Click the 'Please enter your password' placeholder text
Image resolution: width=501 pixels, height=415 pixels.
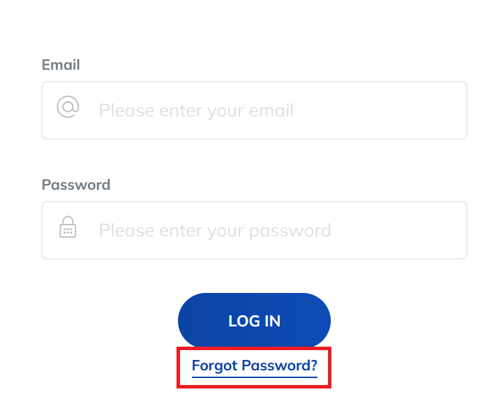[215, 231]
